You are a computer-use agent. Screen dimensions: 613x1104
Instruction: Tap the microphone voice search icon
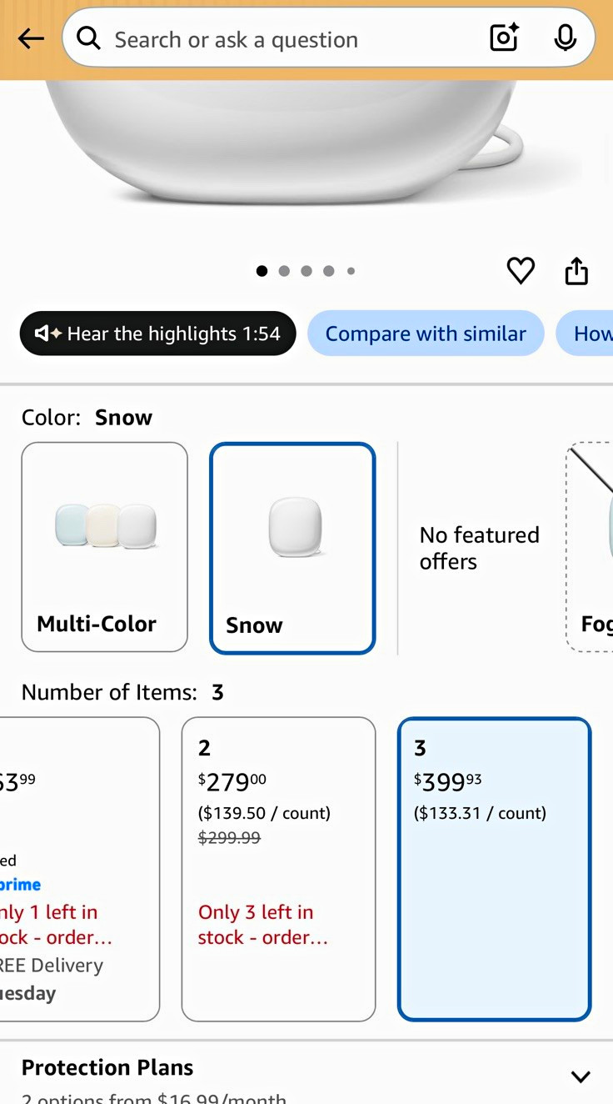566,38
